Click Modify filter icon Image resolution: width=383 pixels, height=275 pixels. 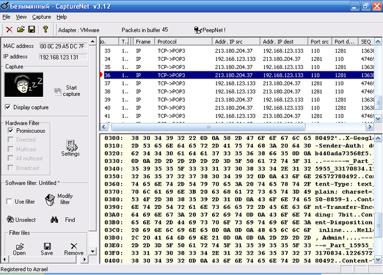[x=60, y=199]
